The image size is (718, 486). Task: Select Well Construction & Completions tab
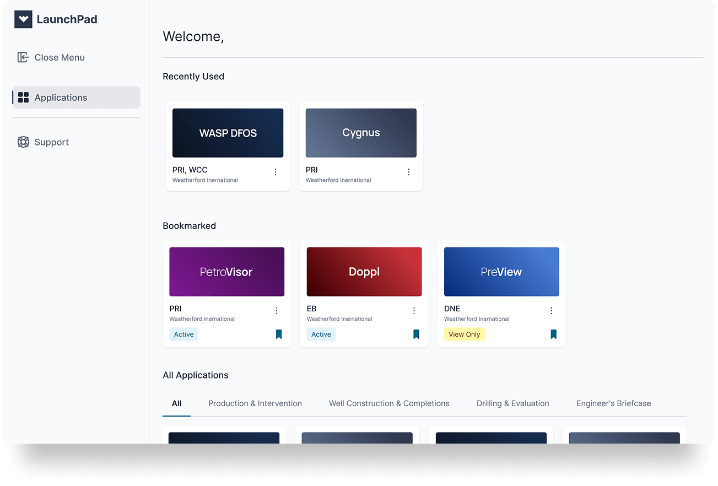point(389,403)
